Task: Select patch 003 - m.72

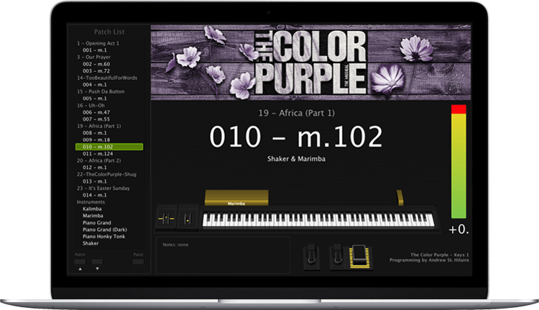Action: click(x=96, y=71)
